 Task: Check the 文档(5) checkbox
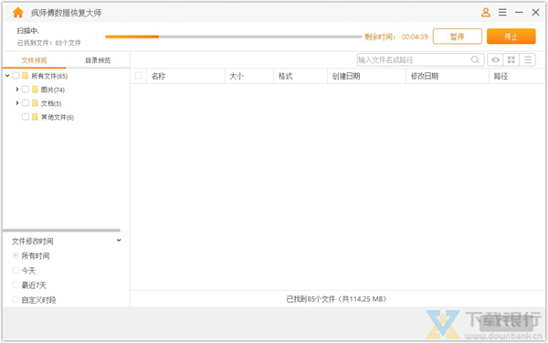[26, 102]
